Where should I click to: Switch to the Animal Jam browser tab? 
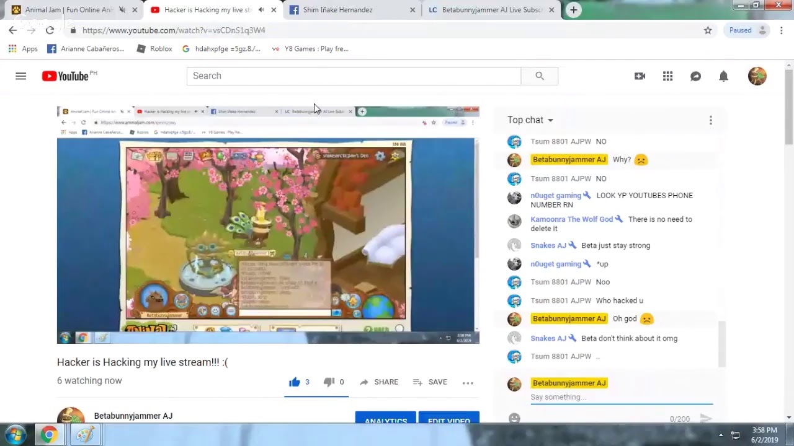(69, 10)
